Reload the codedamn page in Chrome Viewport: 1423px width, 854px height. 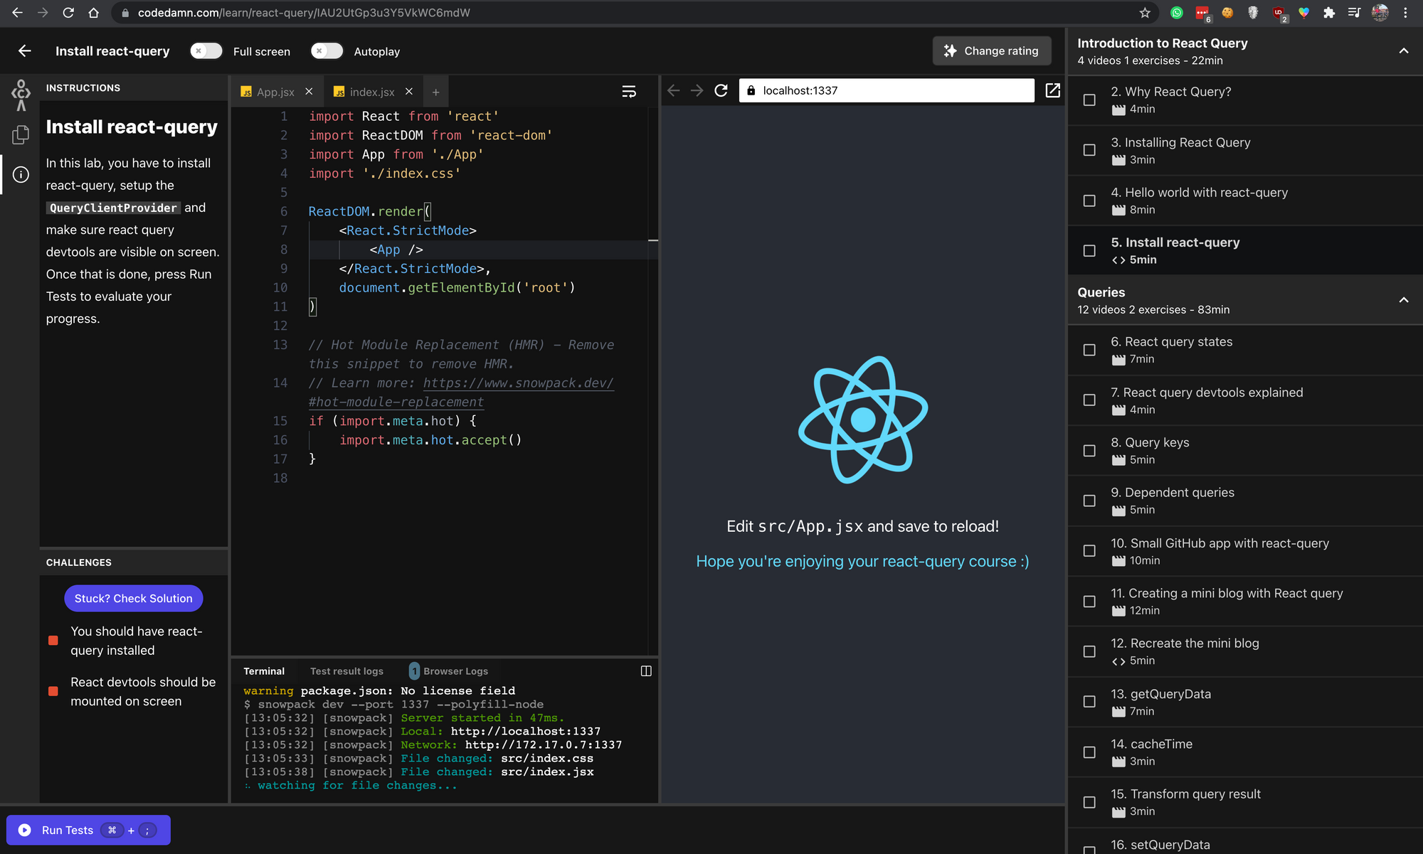(x=68, y=13)
